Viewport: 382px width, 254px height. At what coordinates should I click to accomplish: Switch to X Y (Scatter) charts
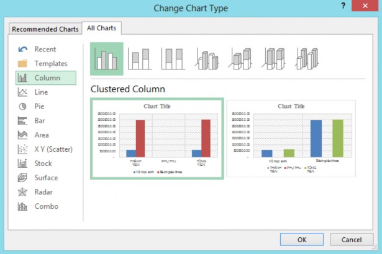(53, 149)
